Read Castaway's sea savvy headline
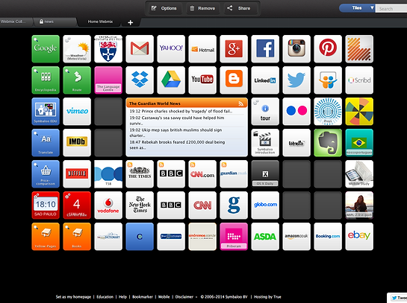Image resolution: width=407 pixels, height=303 pixels. [177, 121]
